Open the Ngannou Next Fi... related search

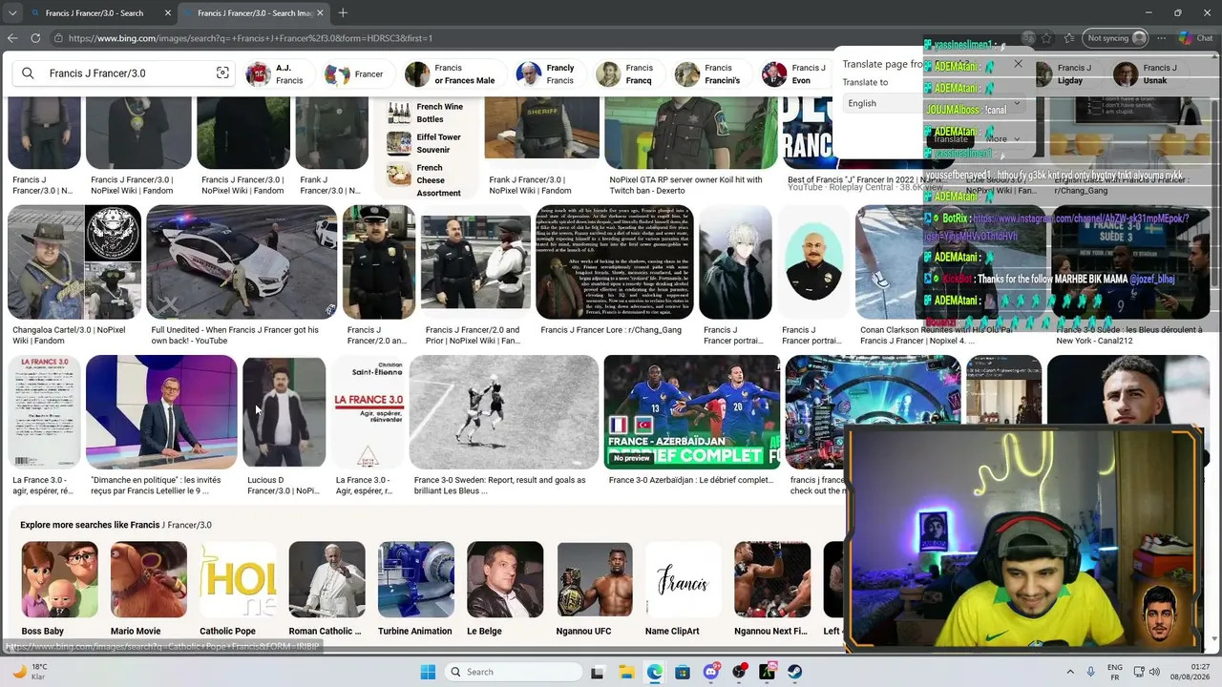[x=772, y=589]
